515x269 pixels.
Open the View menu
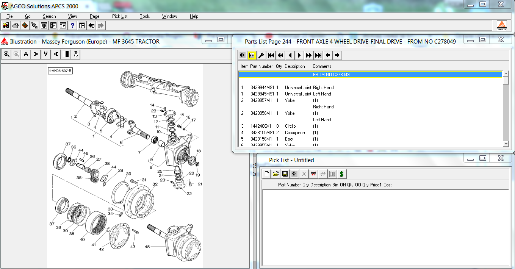coord(72,16)
